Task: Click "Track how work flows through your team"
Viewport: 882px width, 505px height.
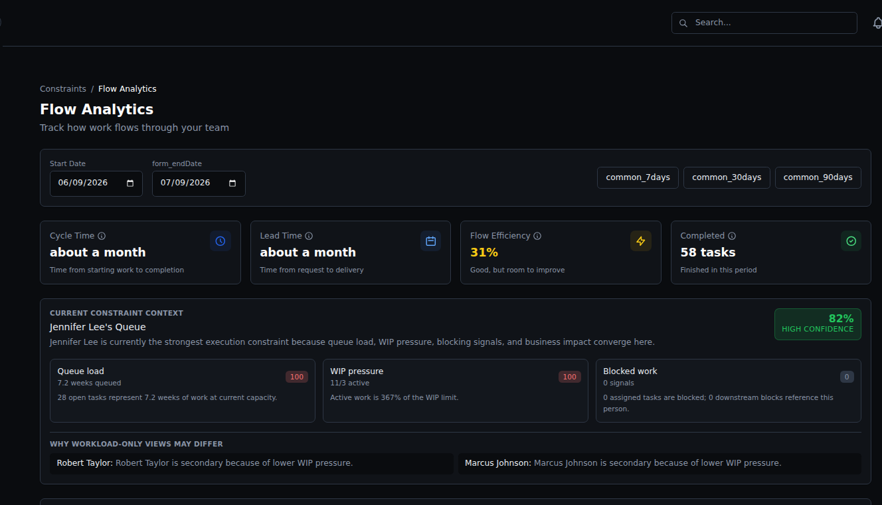Action: point(134,128)
